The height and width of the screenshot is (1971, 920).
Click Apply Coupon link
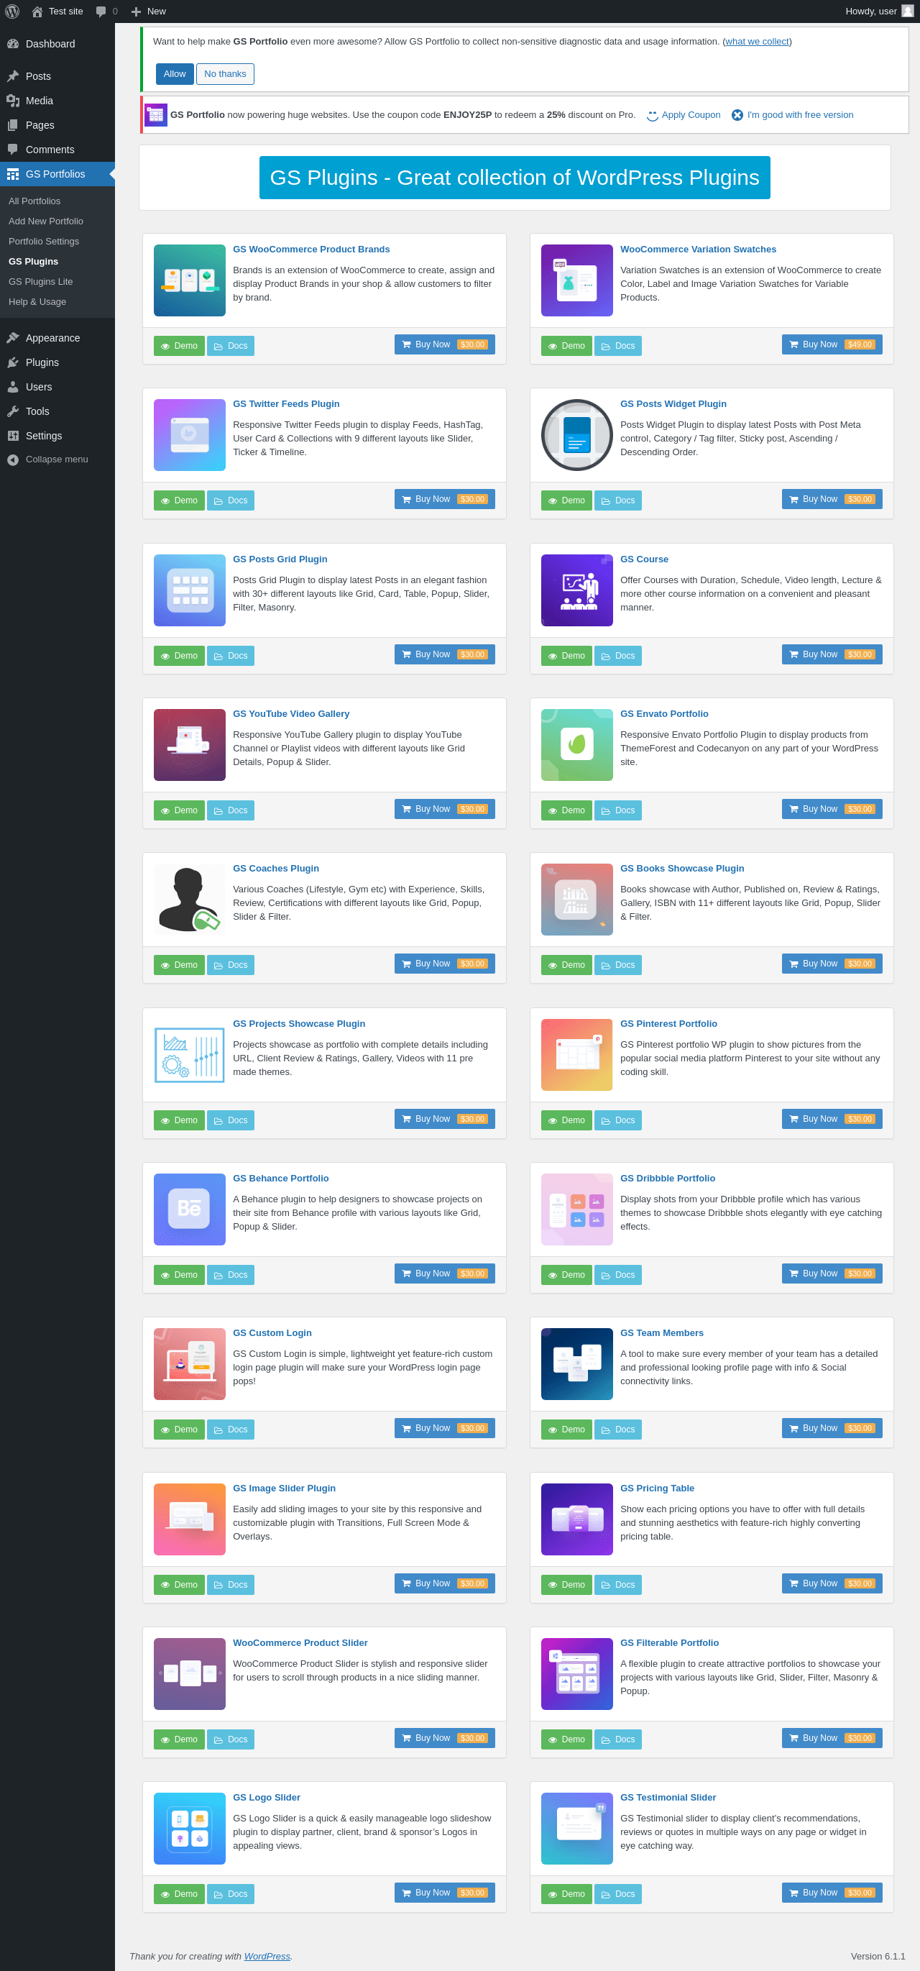[x=684, y=115]
